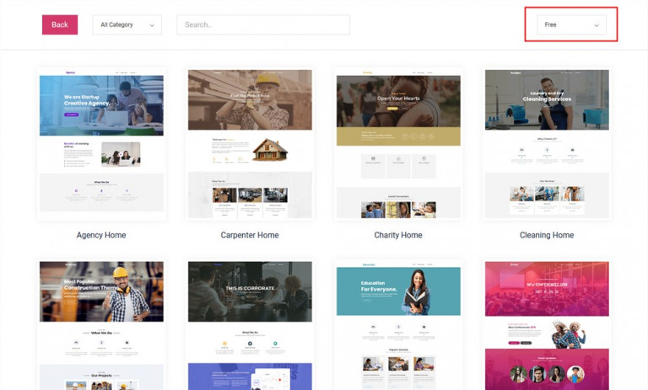Pick the Cleaning Home template thumbnail
648x390 pixels.
[x=547, y=144]
